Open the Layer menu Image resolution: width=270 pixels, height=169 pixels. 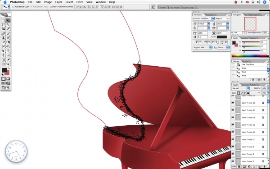58,2
